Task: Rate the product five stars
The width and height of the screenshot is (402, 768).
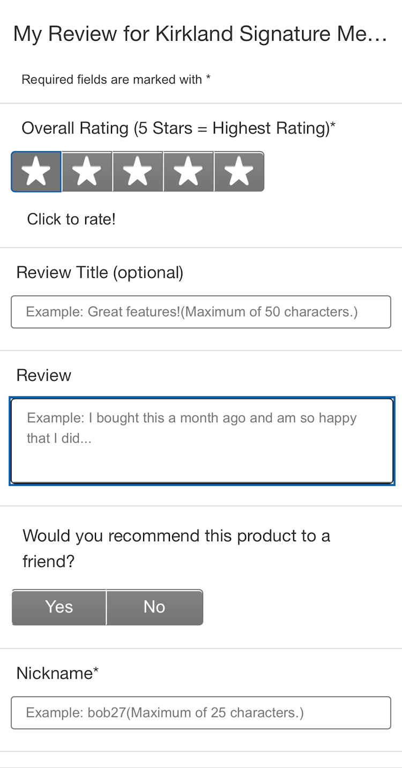Action: pyautogui.click(x=239, y=172)
